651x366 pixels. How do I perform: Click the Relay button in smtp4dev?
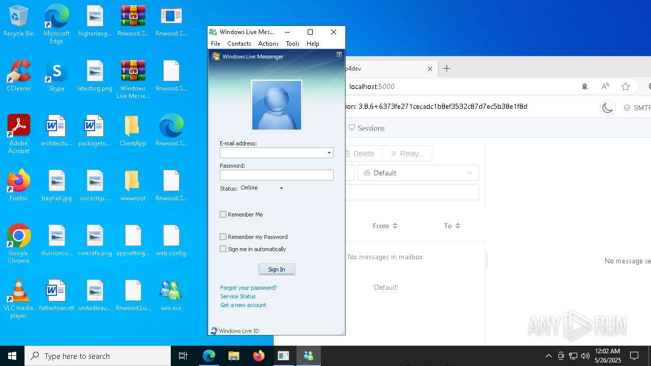click(x=407, y=154)
